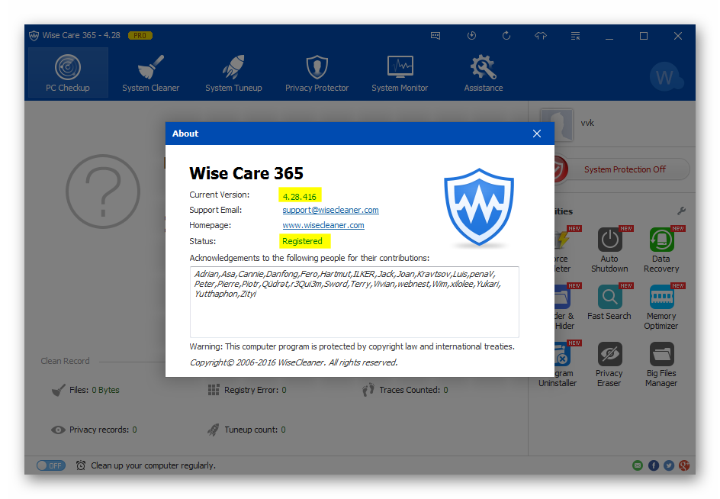Open the Auto Shutdown utility
Viewport: 720px width, 499px height.
(x=609, y=250)
